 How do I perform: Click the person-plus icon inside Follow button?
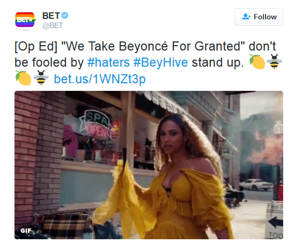pos(246,17)
